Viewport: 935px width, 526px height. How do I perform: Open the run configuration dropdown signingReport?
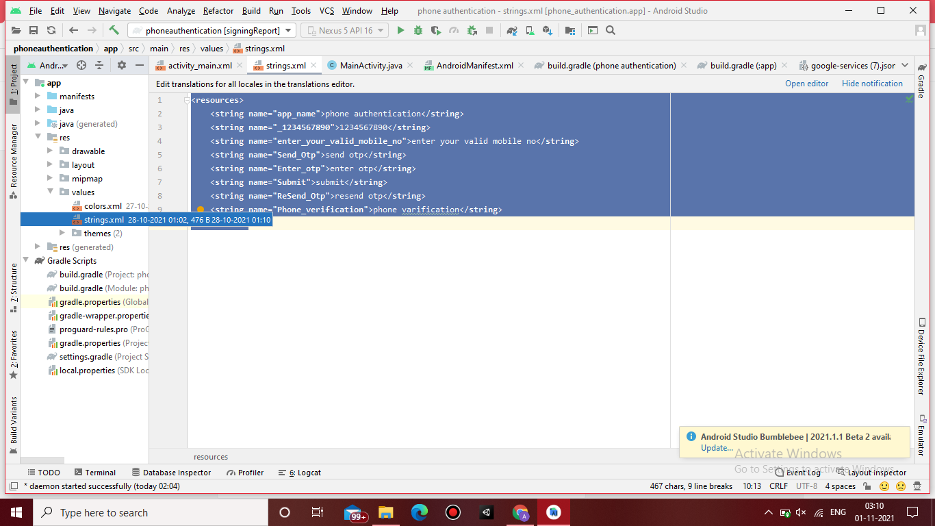tap(212, 30)
